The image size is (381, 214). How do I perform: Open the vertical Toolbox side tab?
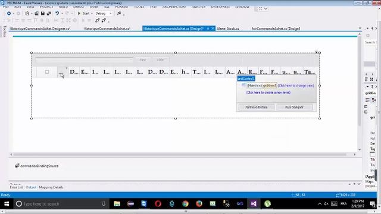pos(4,32)
